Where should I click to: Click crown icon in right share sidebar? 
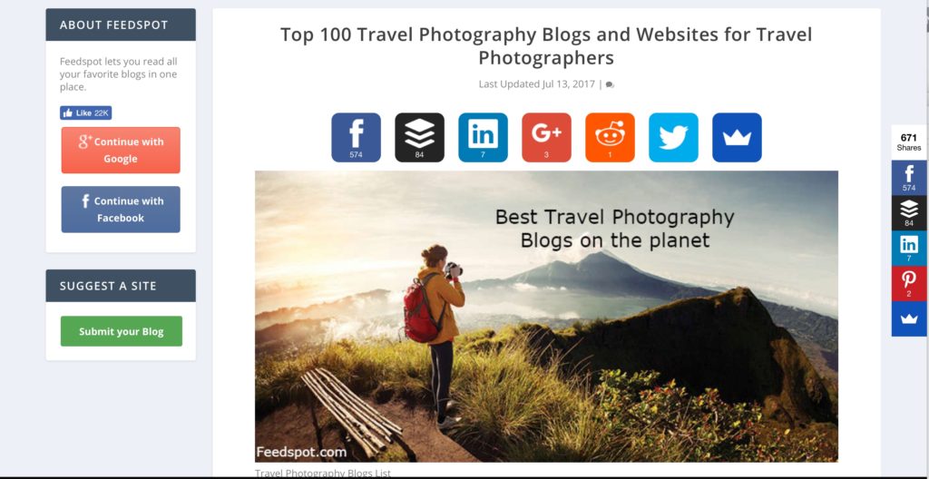pyautogui.click(x=909, y=319)
